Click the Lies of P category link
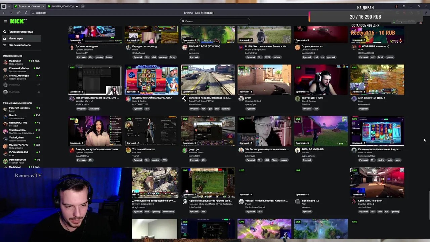Image resolution: width=430 pixels, height=242 pixels. tap(136, 153)
